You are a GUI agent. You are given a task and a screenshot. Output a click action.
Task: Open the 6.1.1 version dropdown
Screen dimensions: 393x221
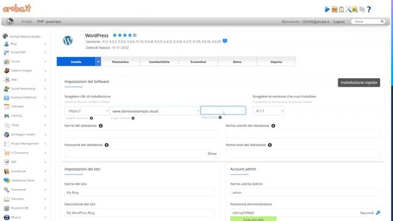coord(268,110)
